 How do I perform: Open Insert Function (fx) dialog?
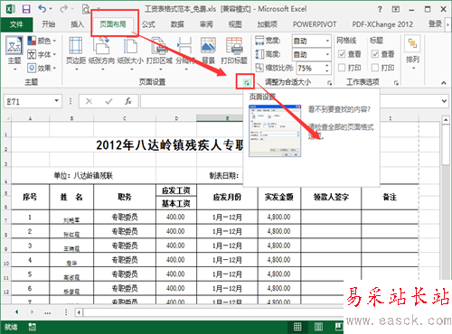(128, 101)
